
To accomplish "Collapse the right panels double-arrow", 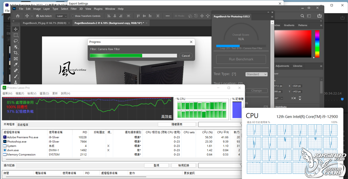I will (322, 21).
